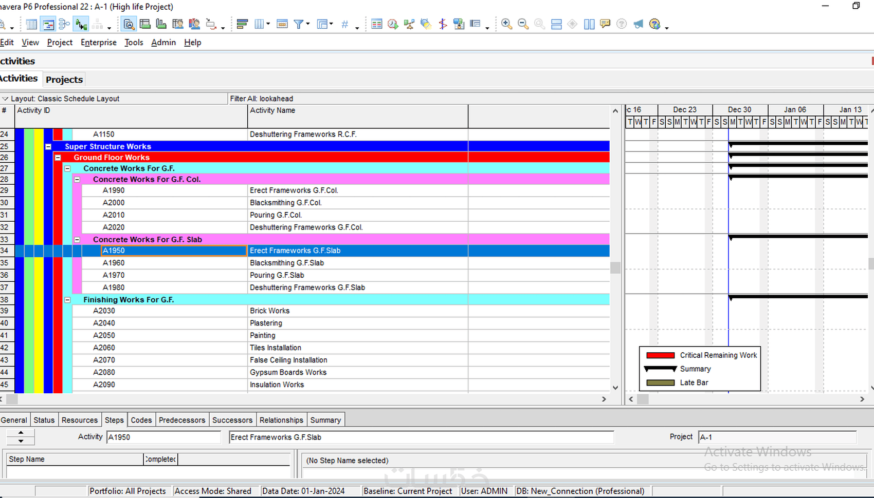Open the Relationships details tab
The height and width of the screenshot is (498, 874).
pos(281,420)
